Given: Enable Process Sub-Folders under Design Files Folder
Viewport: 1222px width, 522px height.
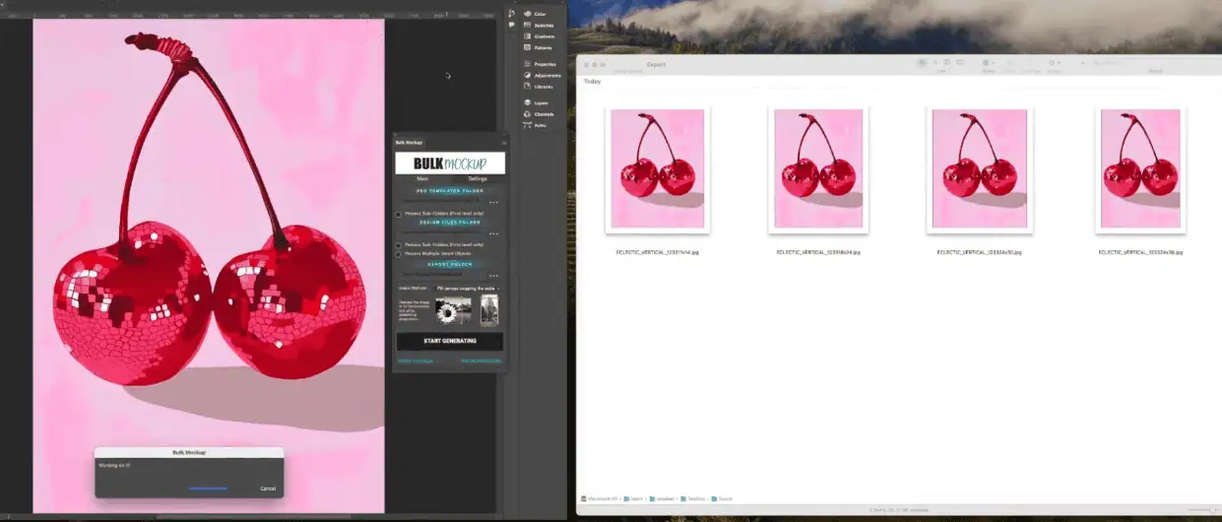Looking at the screenshot, I should (x=399, y=244).
